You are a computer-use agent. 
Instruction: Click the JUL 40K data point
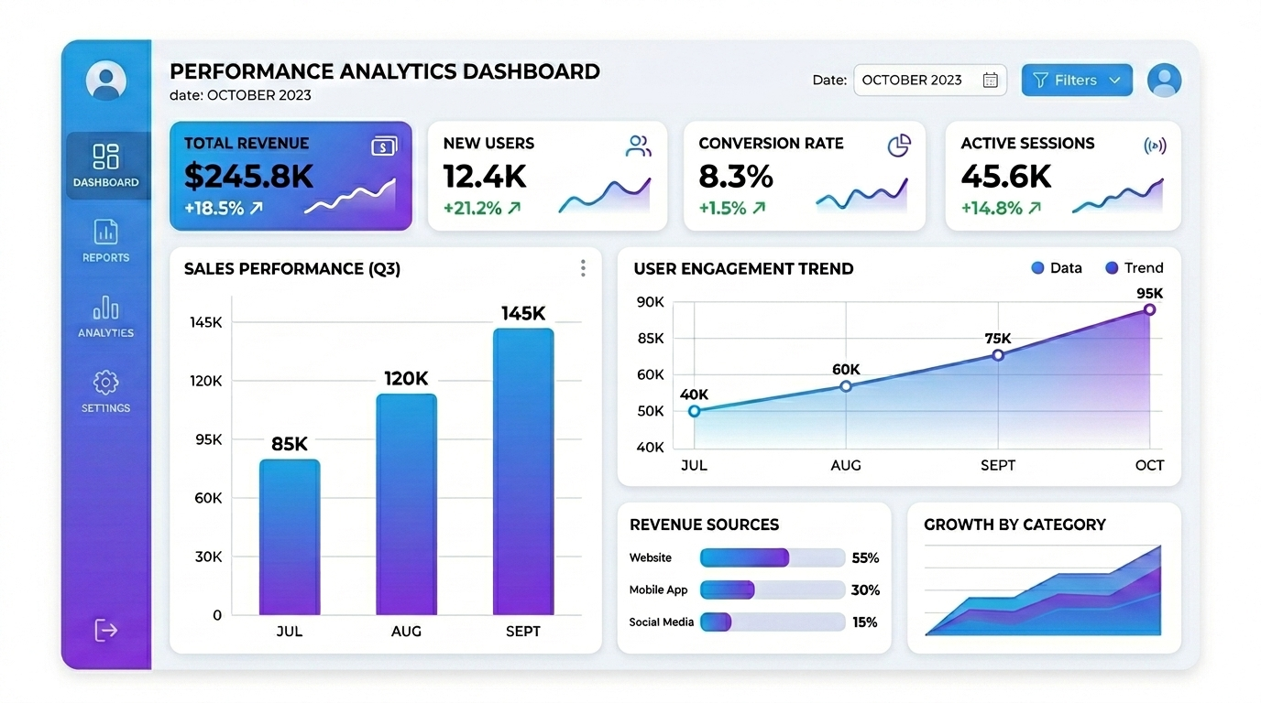click(694, 411)
